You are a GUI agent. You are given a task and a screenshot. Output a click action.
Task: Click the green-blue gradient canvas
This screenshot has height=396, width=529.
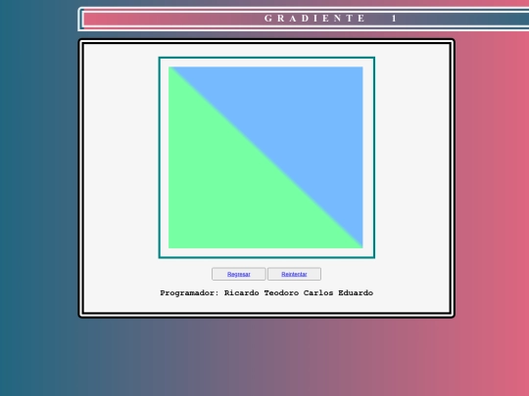(265, 157)
